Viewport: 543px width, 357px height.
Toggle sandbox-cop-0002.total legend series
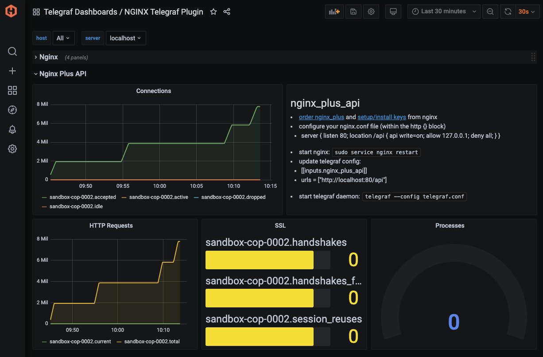[x=152, y=341]
